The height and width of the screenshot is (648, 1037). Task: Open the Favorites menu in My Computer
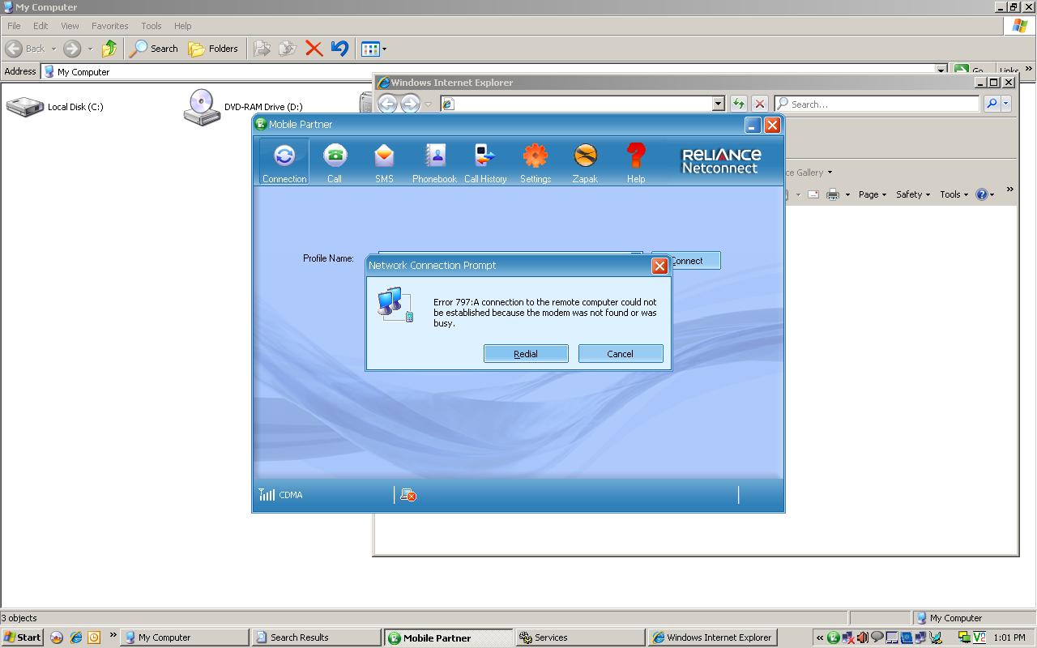(x=109, y=26)
